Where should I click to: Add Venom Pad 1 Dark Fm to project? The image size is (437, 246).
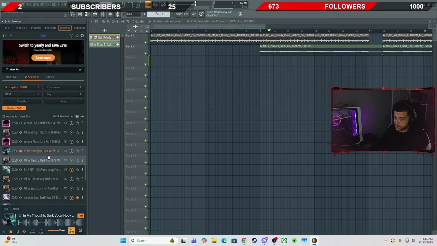(x=71, y=123)
